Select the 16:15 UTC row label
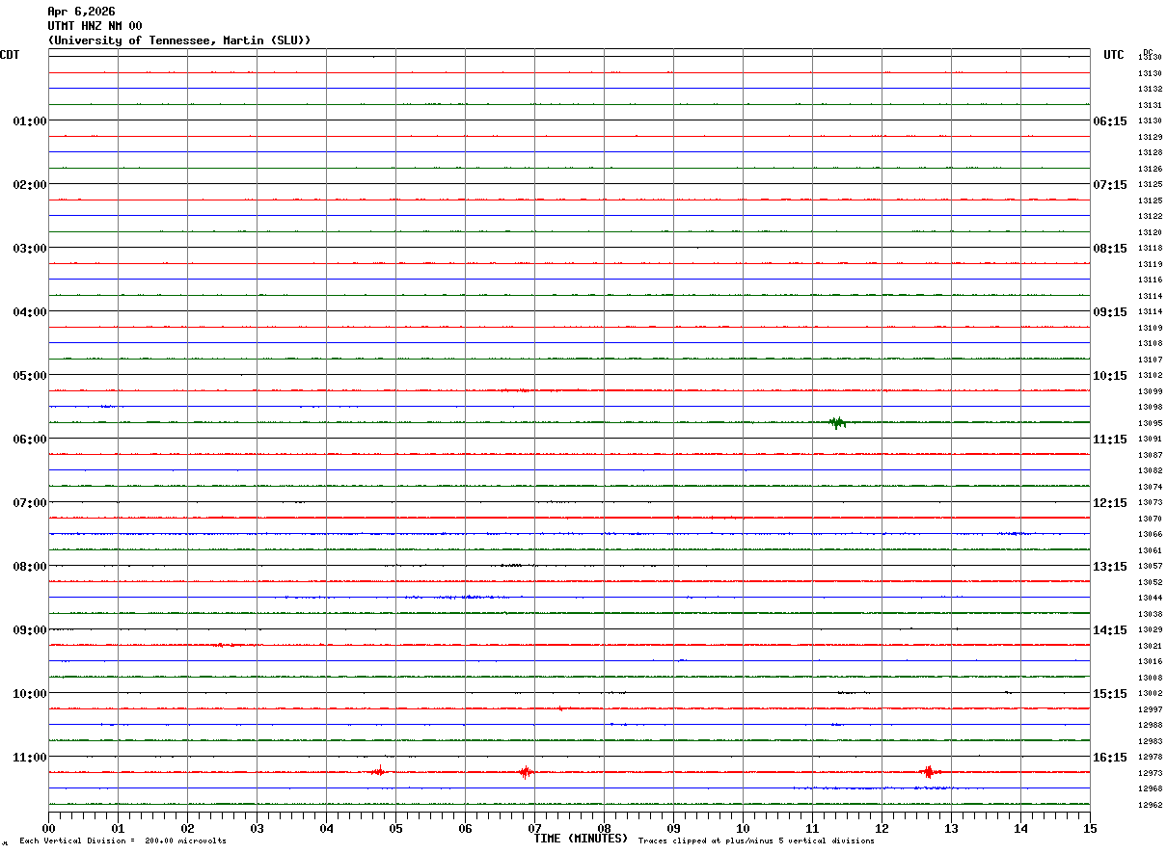 pos(1110,758)
